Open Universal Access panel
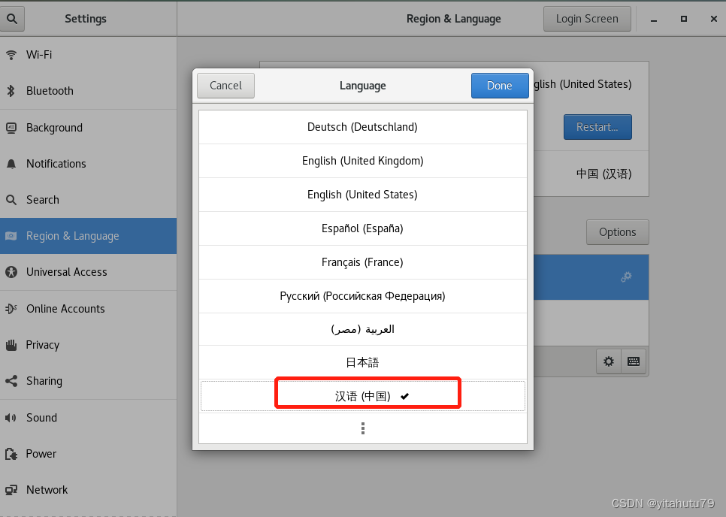 click(x=88, y=272)
